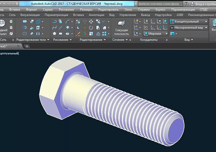Start the Rectangle drawing tool
216x152 pixels.
point(61,34)
